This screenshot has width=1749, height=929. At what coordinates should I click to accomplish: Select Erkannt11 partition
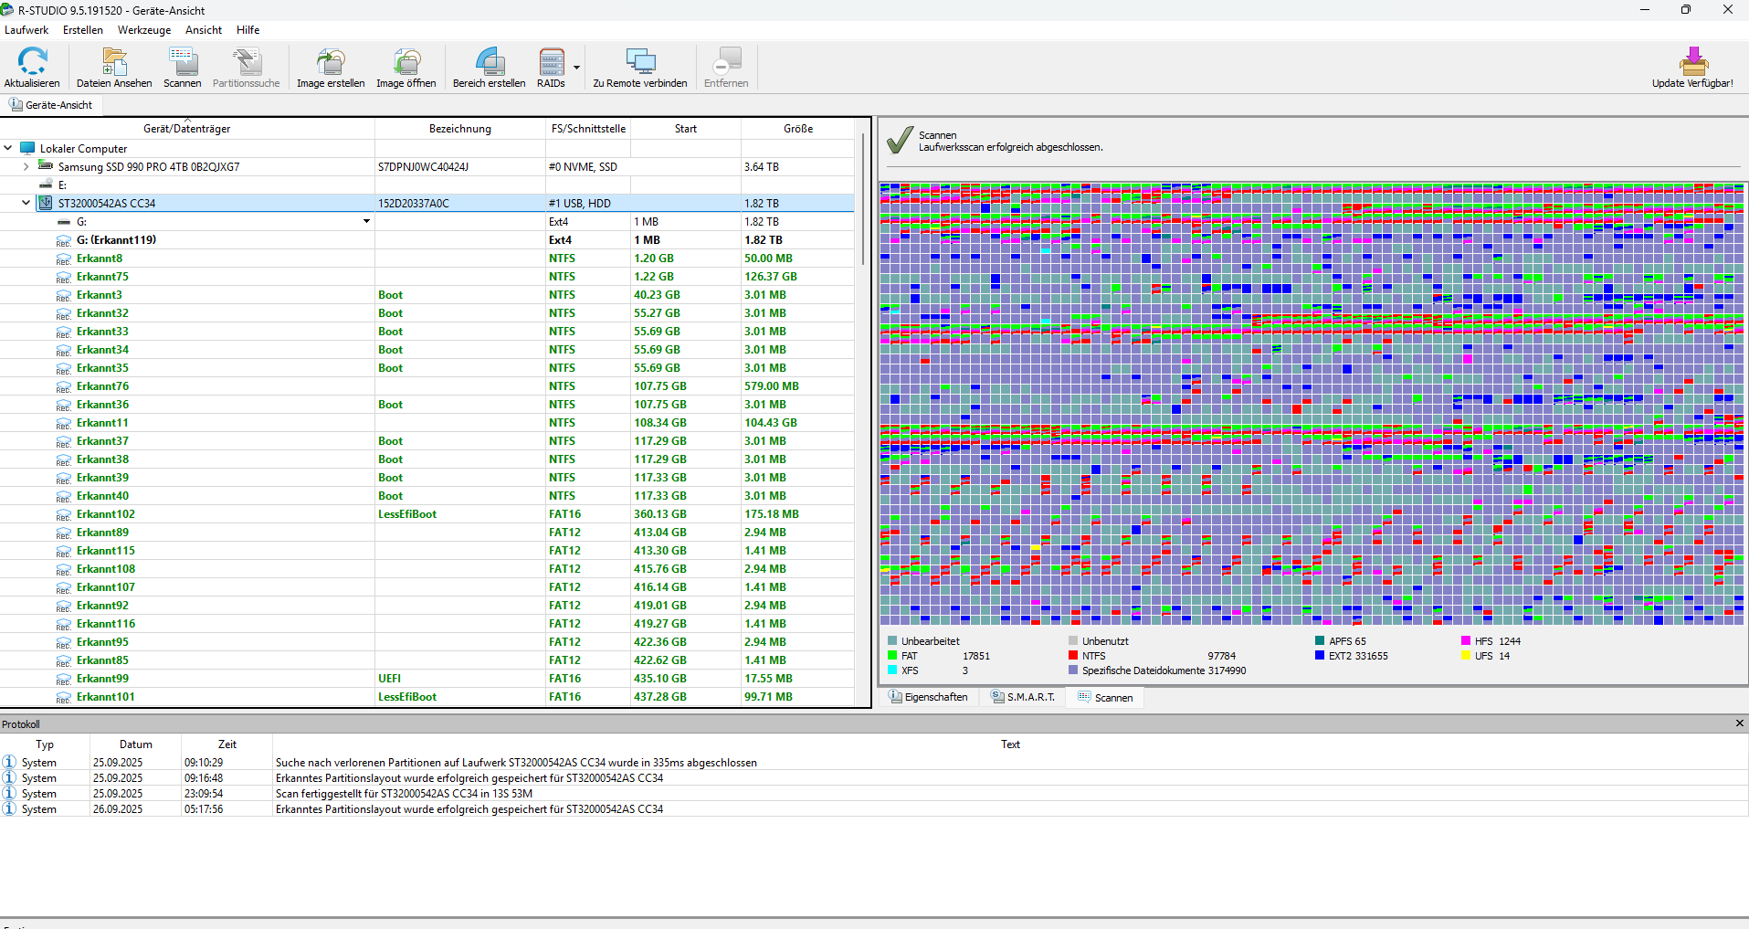click(x=427, y=423)
